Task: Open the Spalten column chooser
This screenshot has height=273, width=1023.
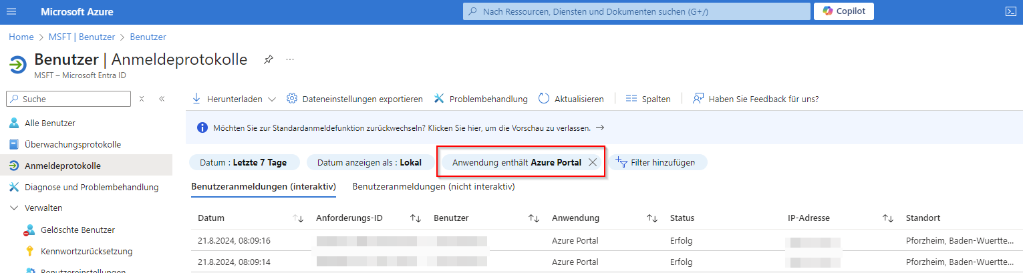Action: (x=648, y=99)
